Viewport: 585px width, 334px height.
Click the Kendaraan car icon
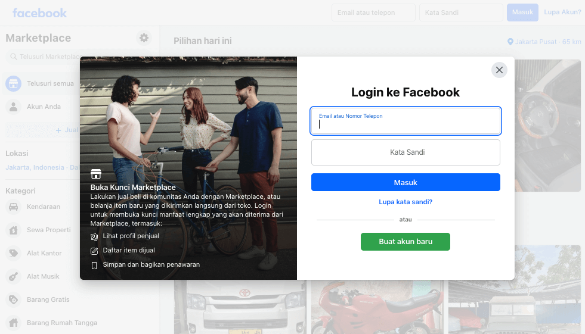(14, 207)
